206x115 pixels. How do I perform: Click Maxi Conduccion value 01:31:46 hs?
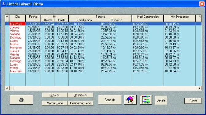pyautogui.click(x=140, y=68)
